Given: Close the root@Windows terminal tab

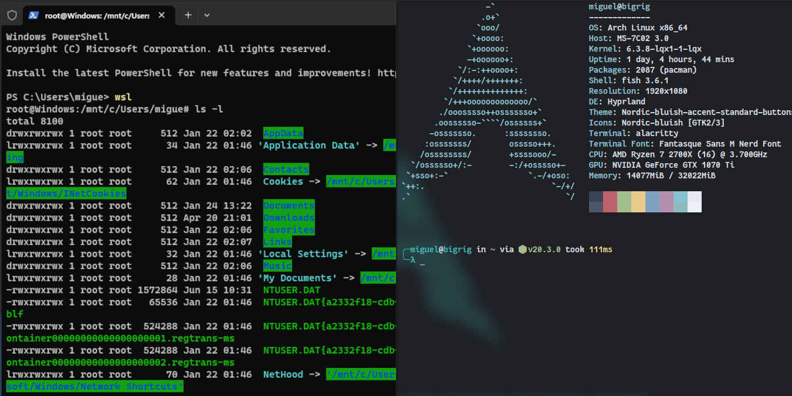Looking at the screenshot, I should pos(161,16).
